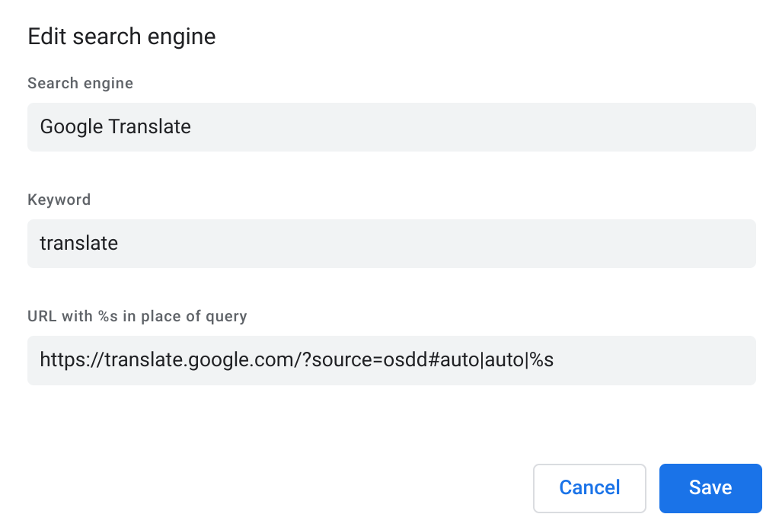Click the Save button

click(x=710, y=488)
